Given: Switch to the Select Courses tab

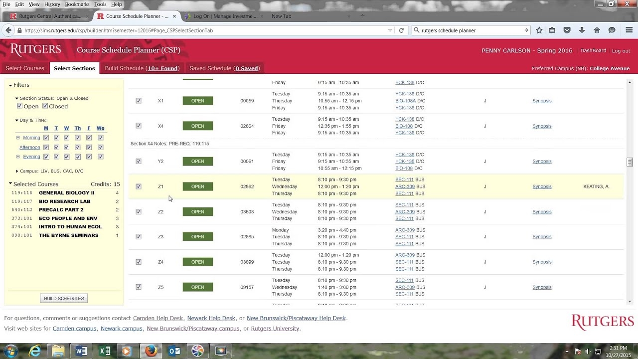Looking at the screenshot, I should (24, 68).
